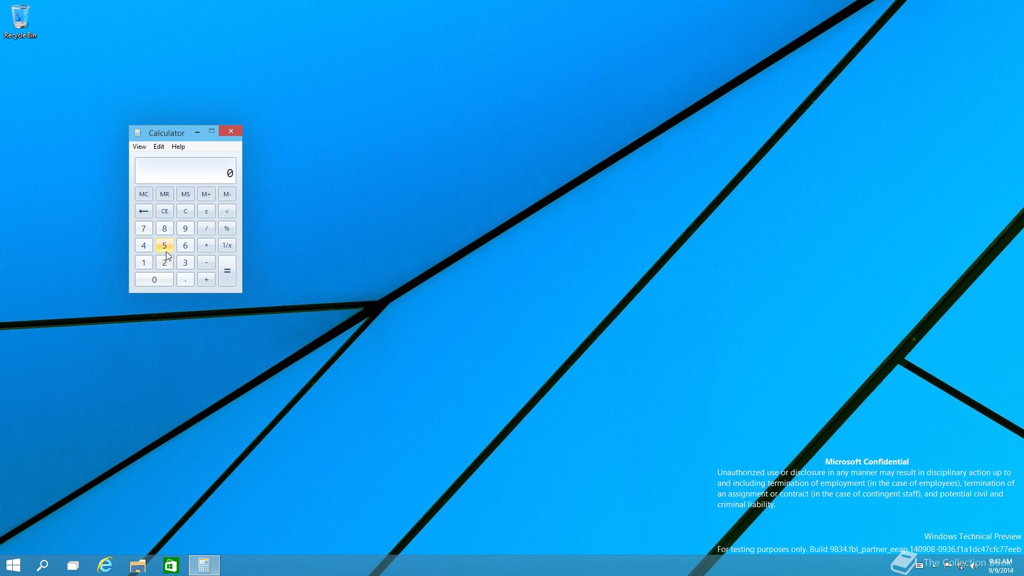
Task: Click the equals (=) button
Action: [227, 271]
